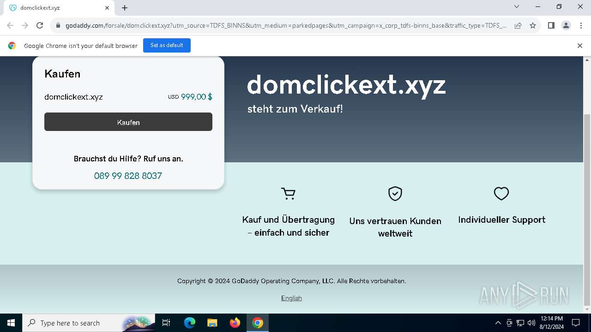
Task: Go forward to the next page
Action: point(25,25)
